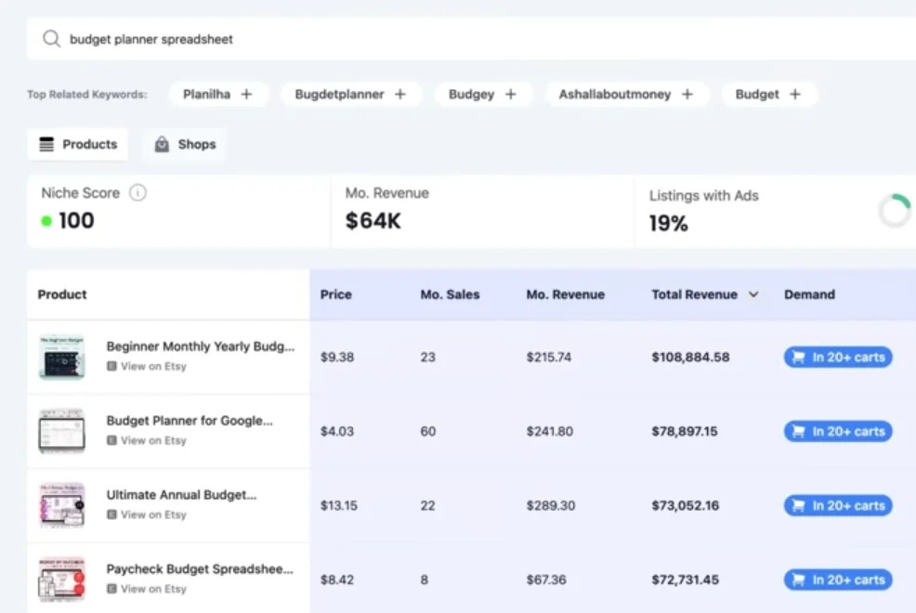
Task: Switch to the Products tab
Action: click(x=78, y=145)
